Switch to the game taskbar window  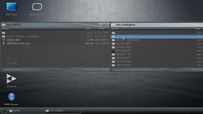tap(26, 111)
